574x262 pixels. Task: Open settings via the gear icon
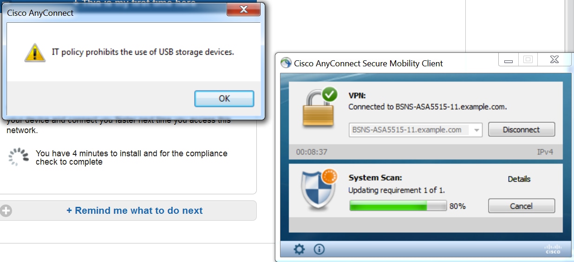point(300,249)
